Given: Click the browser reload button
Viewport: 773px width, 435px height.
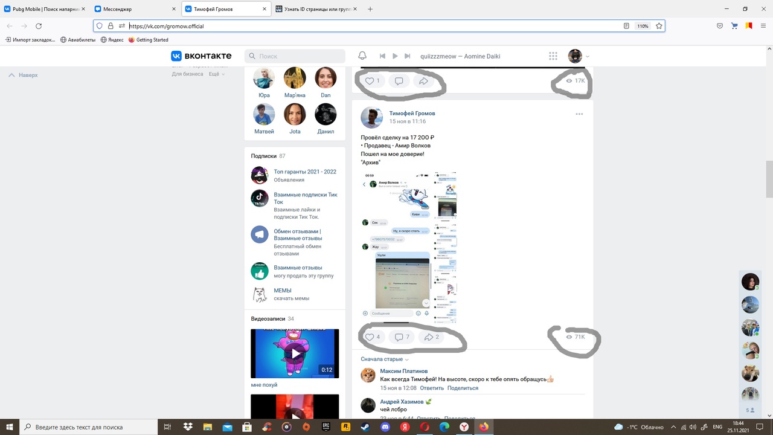Looking at the screenshot, I should pos(39,26).
